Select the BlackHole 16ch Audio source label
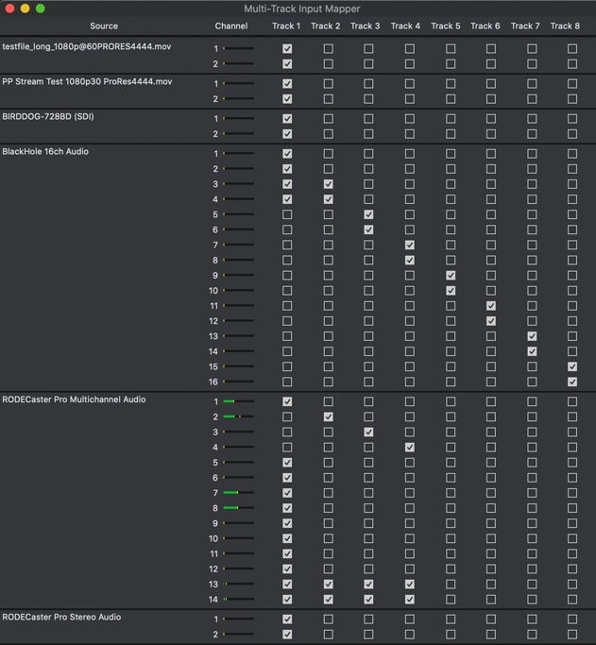The image size is (596, 645). point(45,151)
